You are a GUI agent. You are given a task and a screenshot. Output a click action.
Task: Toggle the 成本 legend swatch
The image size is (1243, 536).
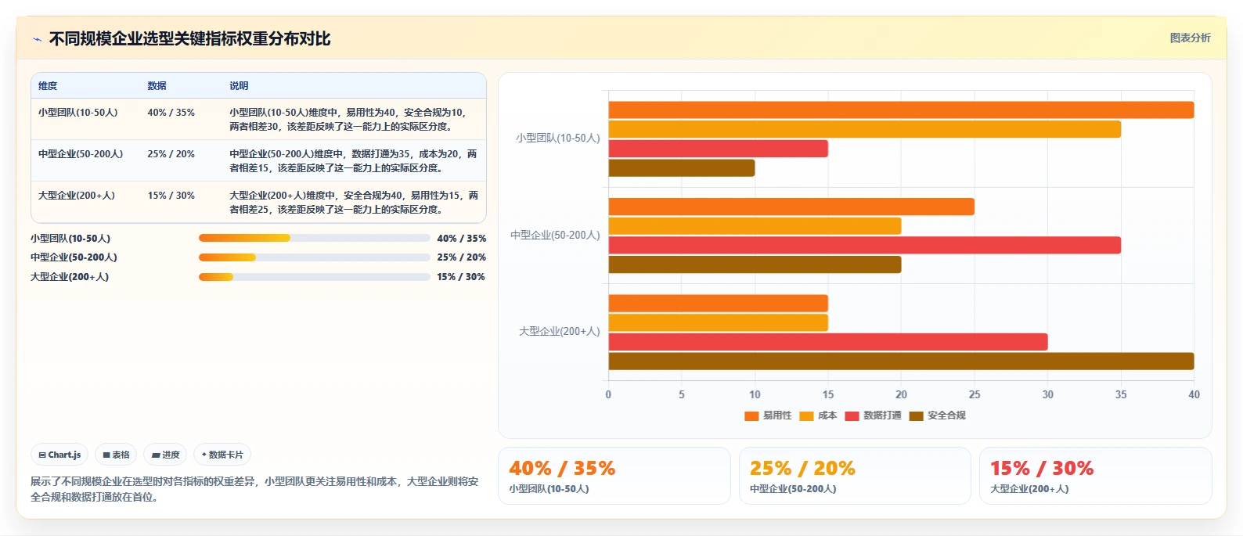(x=806, y=415)
